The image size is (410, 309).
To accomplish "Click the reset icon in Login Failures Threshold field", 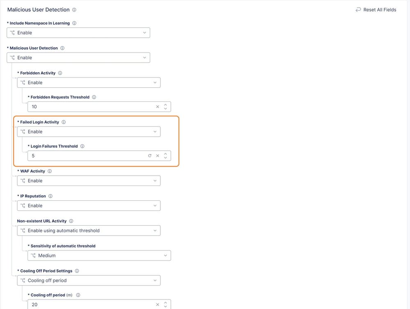I will point(150,156).
